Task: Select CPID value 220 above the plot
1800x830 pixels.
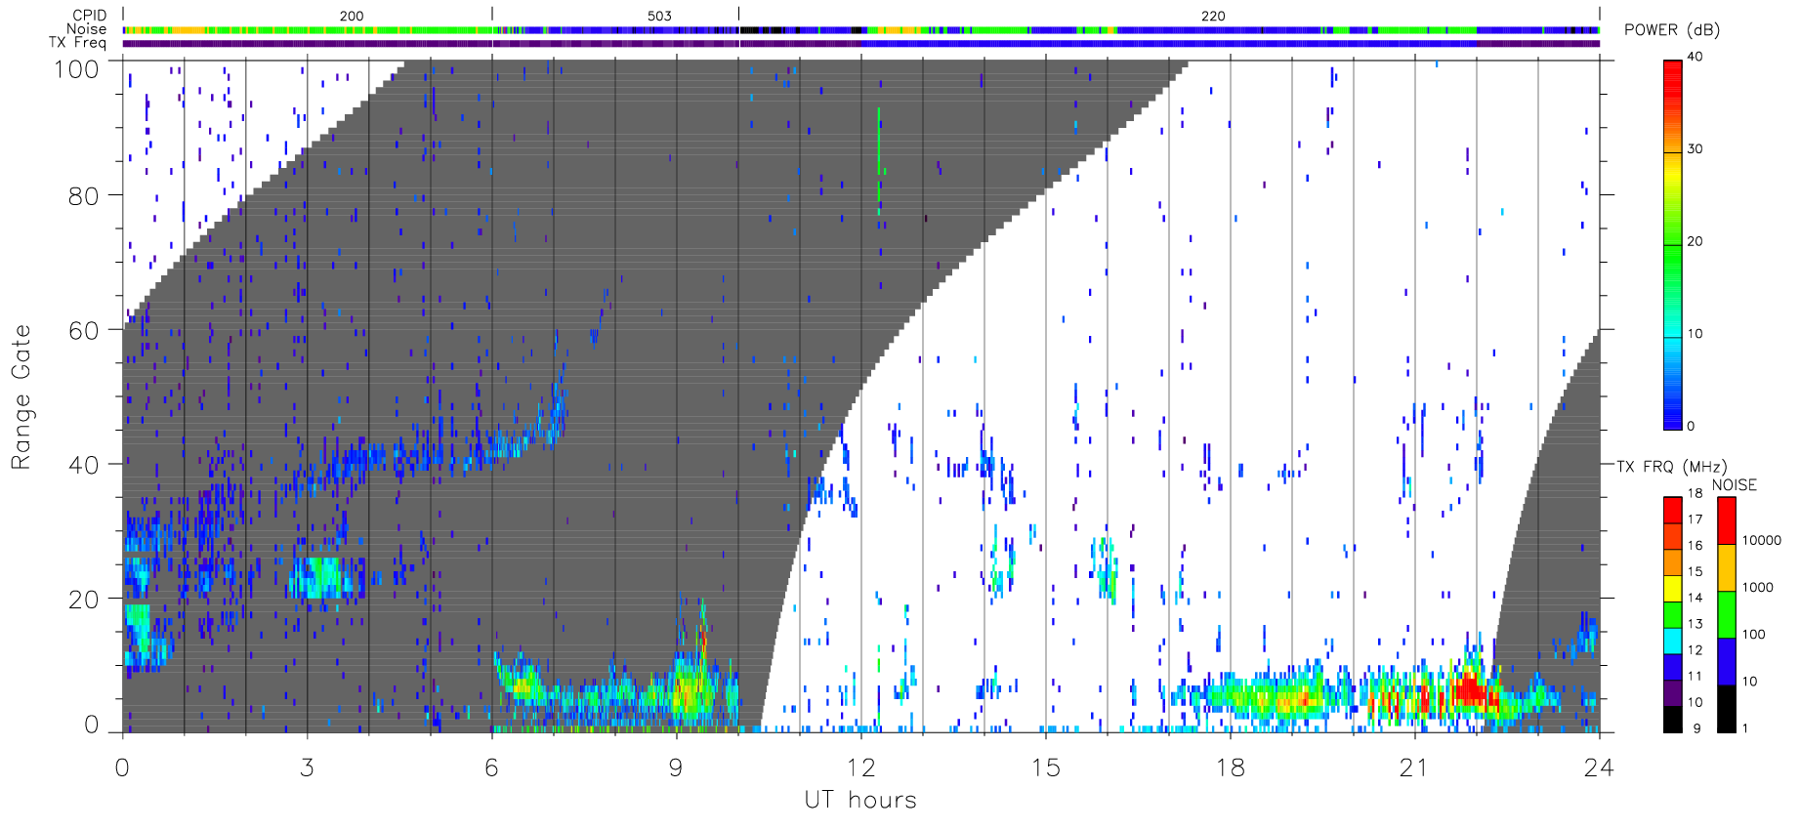Action: tap(1213, 16)
